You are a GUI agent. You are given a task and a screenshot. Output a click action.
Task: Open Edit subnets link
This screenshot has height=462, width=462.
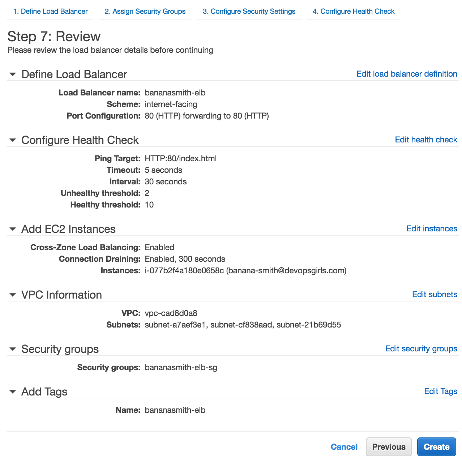coord(435,295)
